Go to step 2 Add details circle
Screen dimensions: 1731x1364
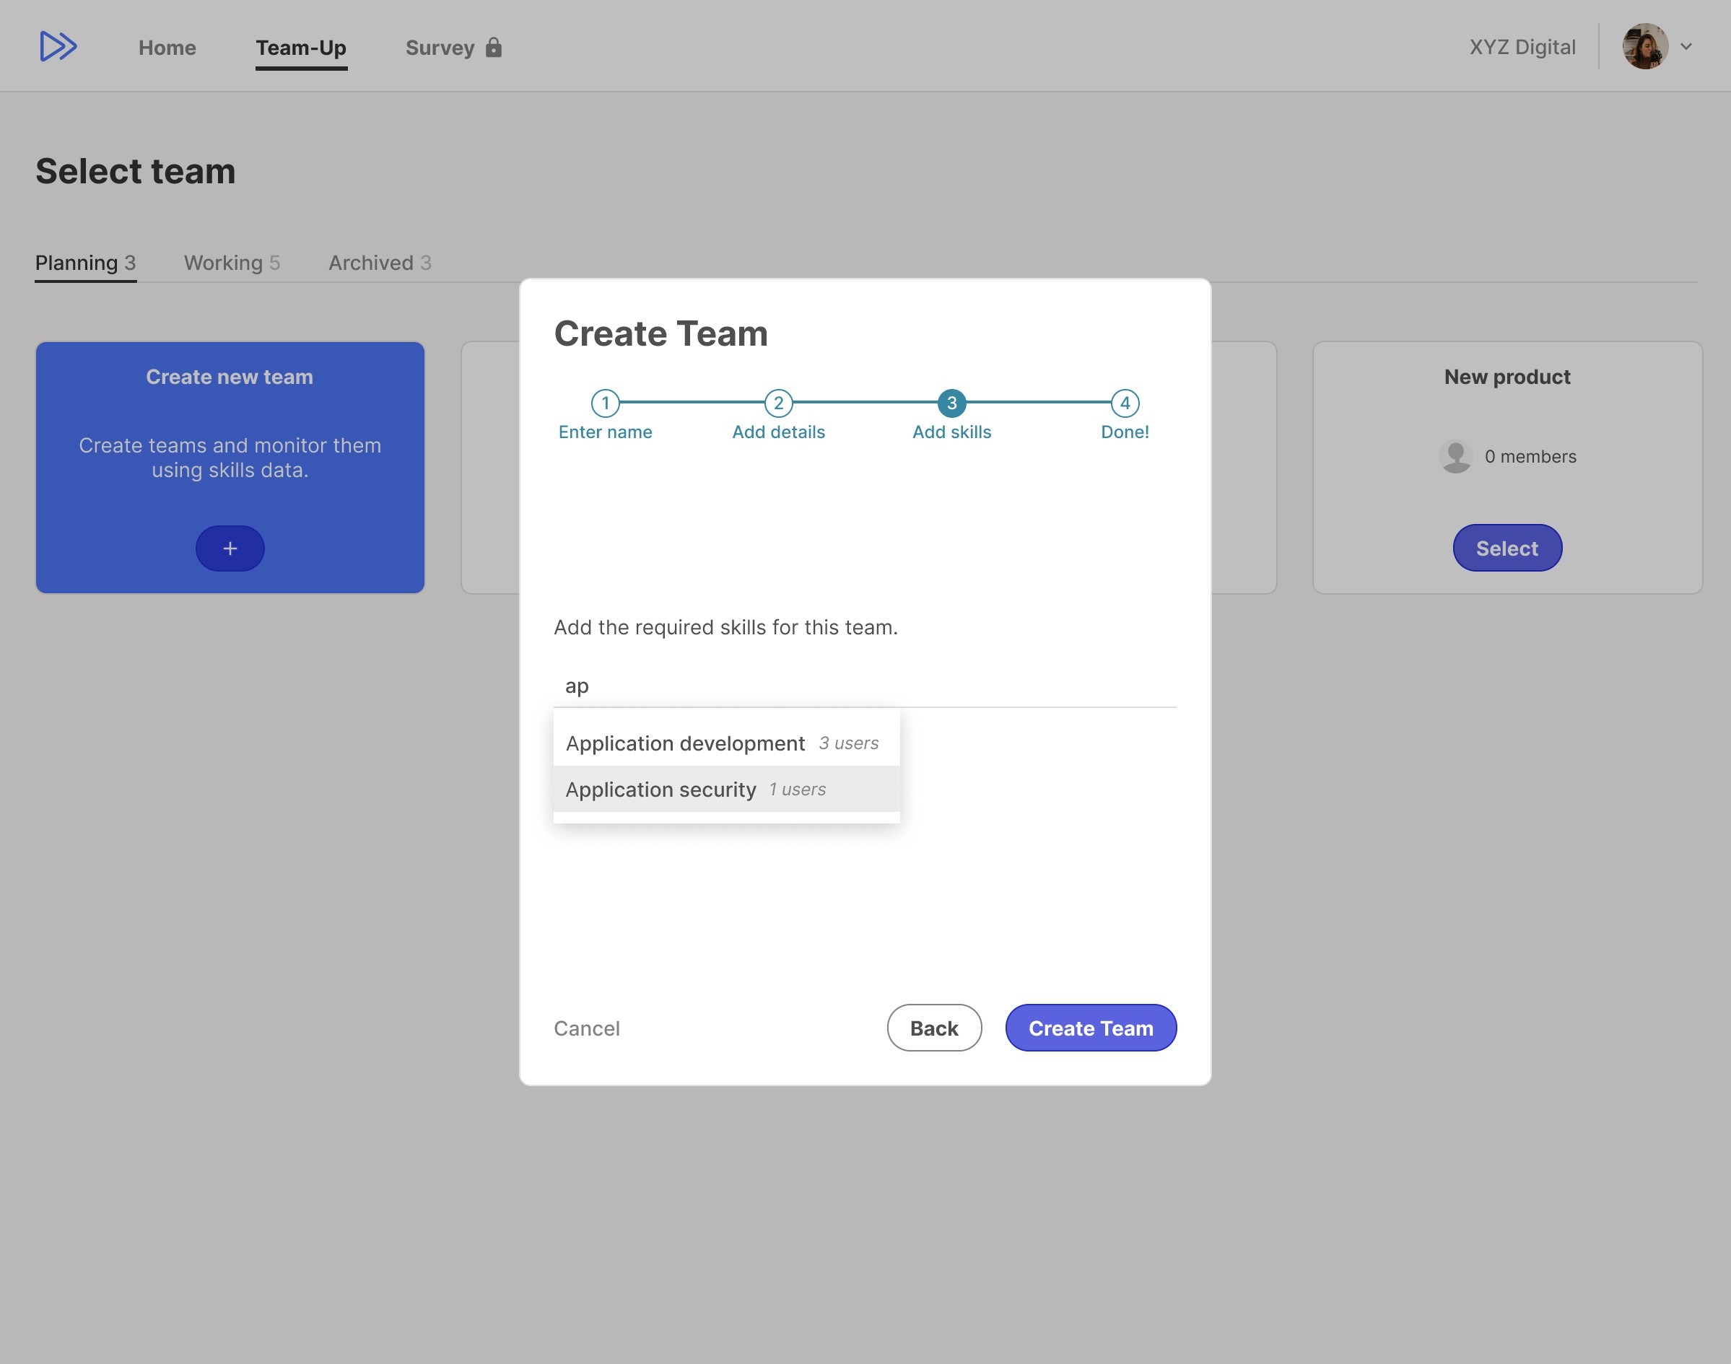pos(778,403)
